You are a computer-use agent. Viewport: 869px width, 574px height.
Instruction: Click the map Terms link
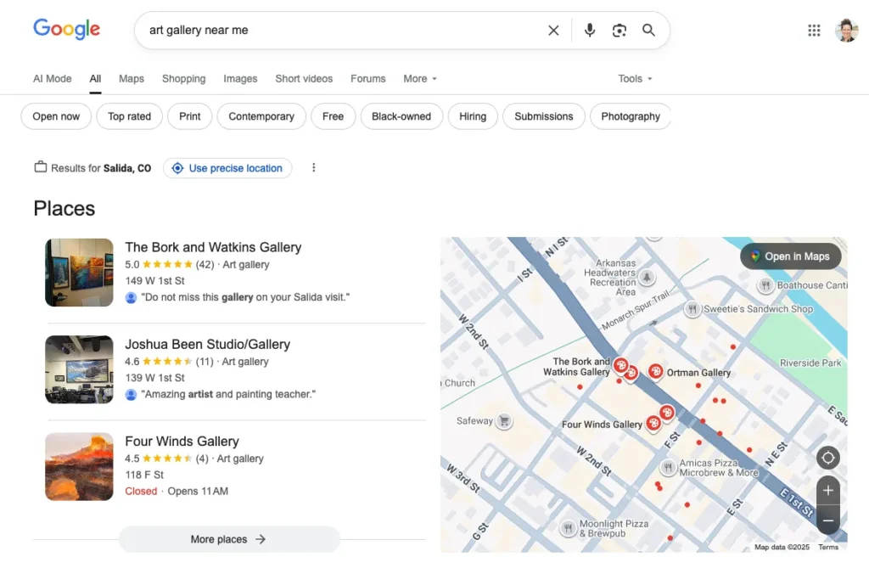pos(828,547)
